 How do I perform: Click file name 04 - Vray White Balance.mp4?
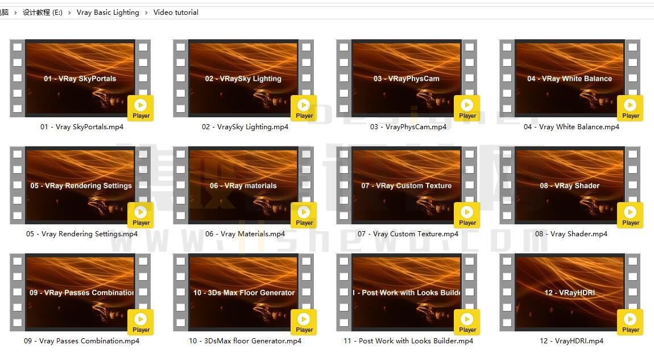pos(571,126)
